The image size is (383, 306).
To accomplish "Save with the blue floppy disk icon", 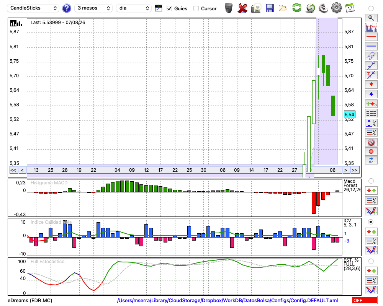I will pyautogui.click(x=270, y=8).
